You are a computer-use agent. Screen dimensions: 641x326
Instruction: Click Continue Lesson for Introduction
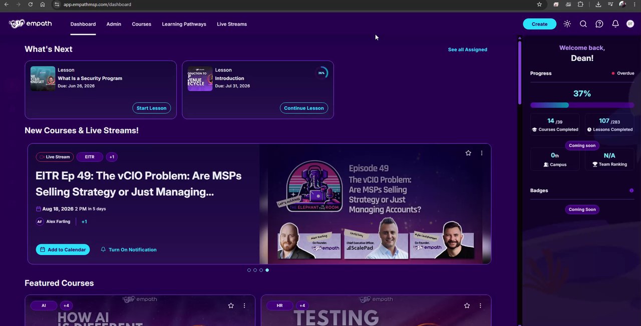(303, 108)
